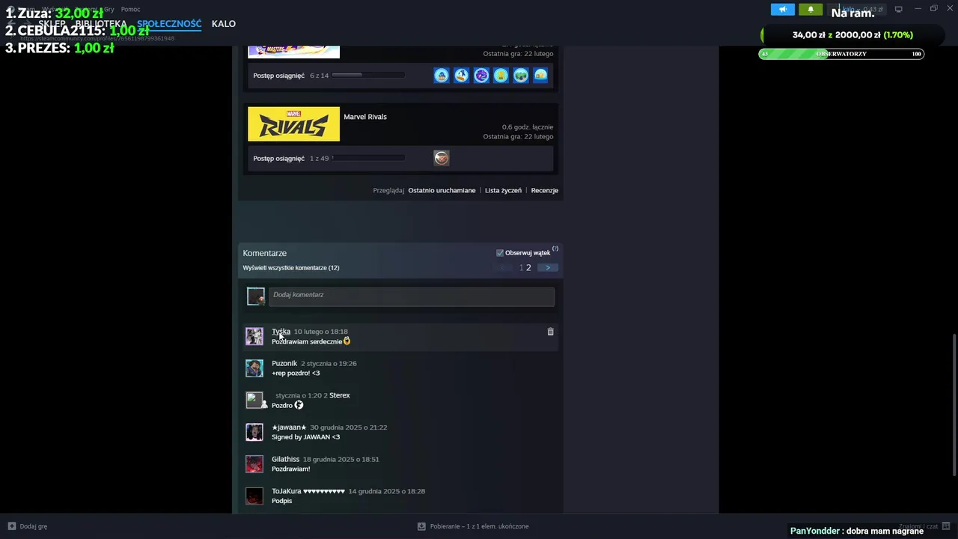Screen dimensions: 958x539
Task: Open Sterex's broken-image avatar
Action: tap(254, 400)
